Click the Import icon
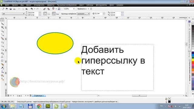This screenshot has height=109, width=194. pyautogui.click(x=45, y=9)
